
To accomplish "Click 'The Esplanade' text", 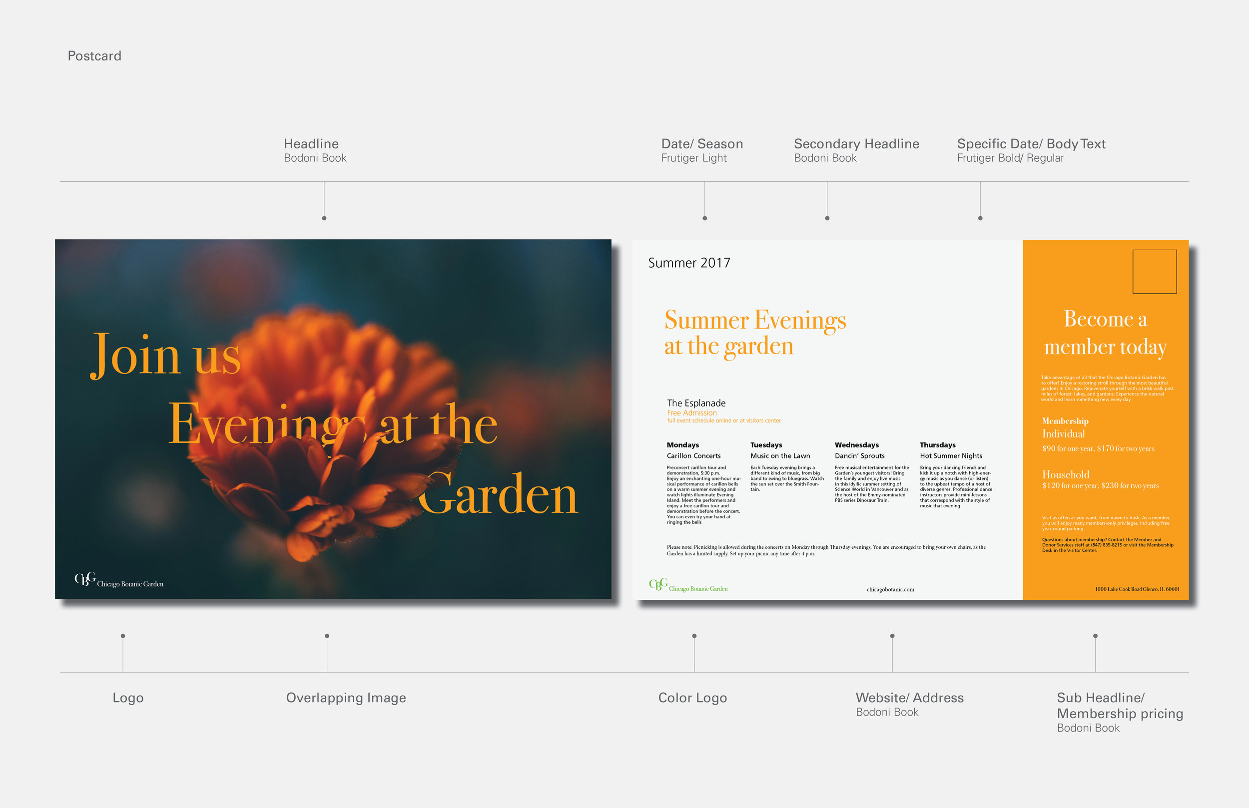I will point(696,403).
